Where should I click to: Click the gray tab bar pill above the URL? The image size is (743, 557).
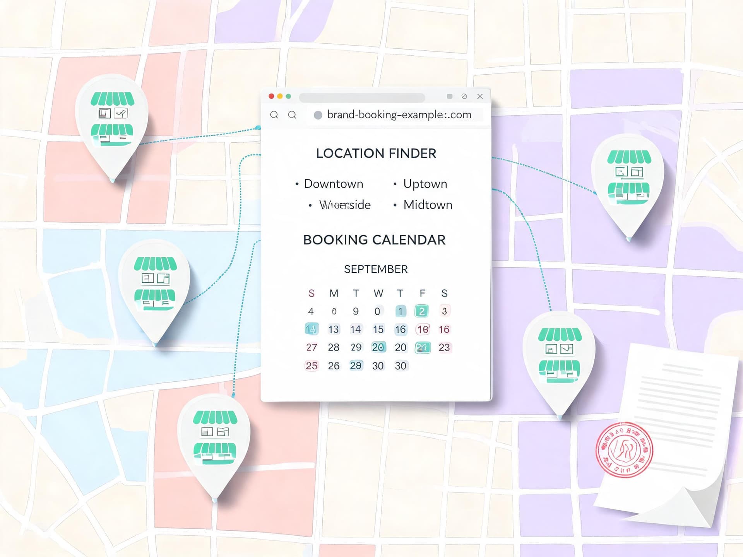(x=362, y=97)
